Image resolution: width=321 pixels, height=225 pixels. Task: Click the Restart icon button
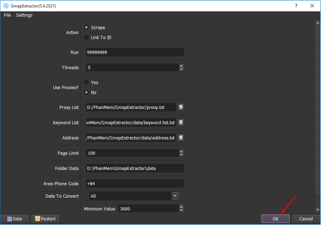(x=45, y=219)
